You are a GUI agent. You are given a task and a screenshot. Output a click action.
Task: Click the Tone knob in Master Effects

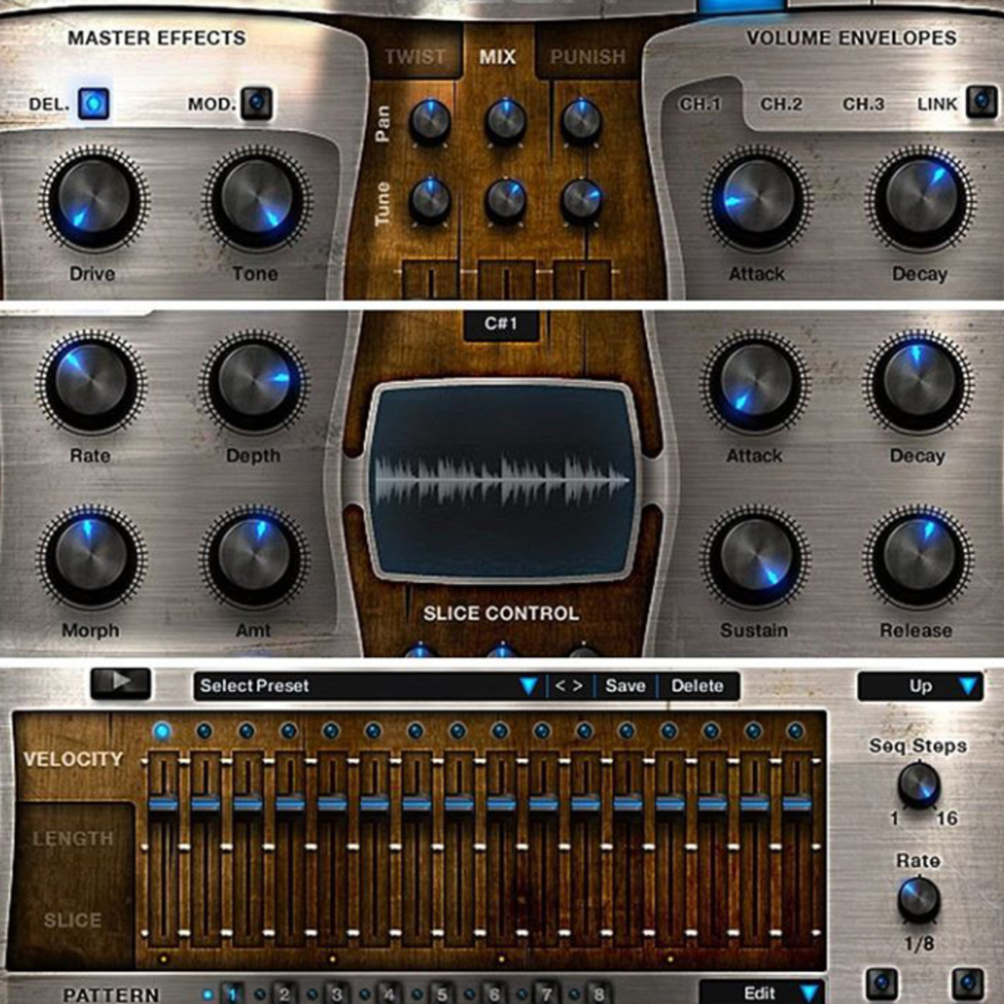click(257, 198)
